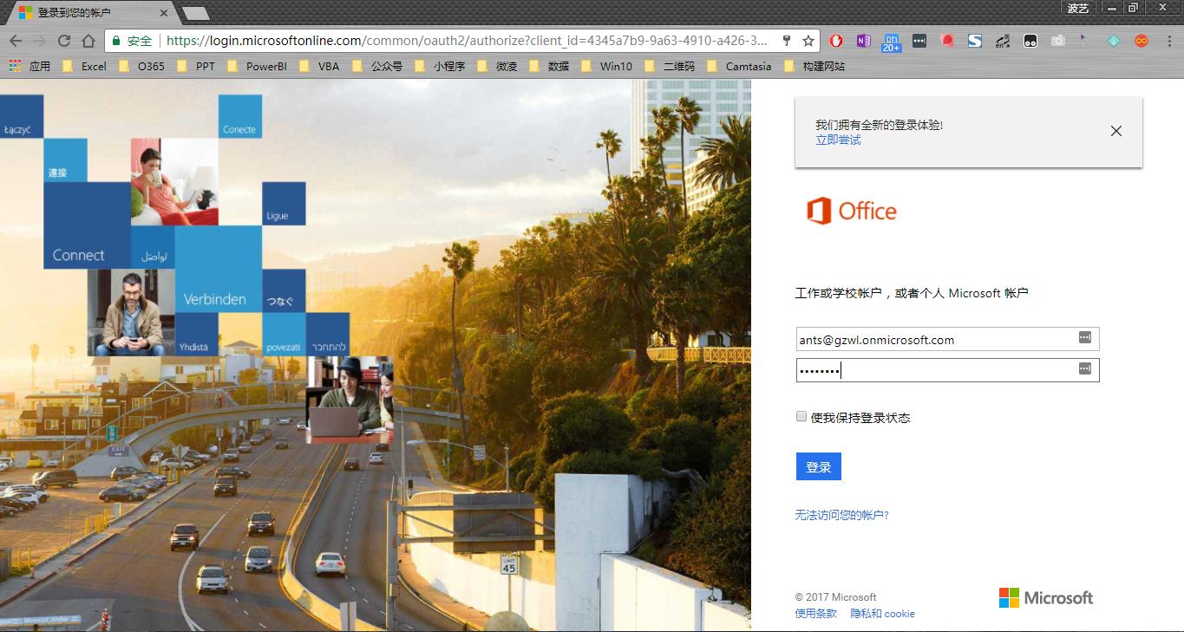Enable the 使我保持登录状态 checkbox

click(x=801, y=416)
